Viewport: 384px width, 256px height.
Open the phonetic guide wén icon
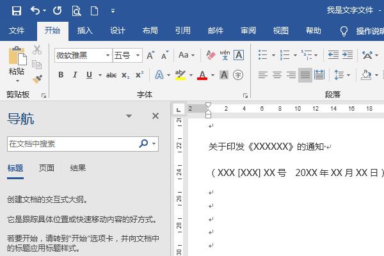pyautogui.click(x=225, y=55)
